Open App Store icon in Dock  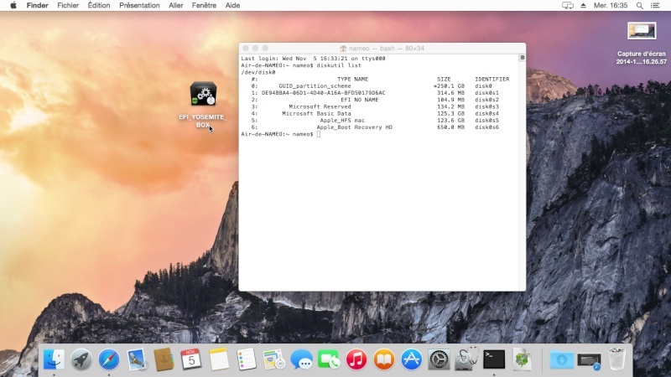pyautogui.click(x=411, y=359)
